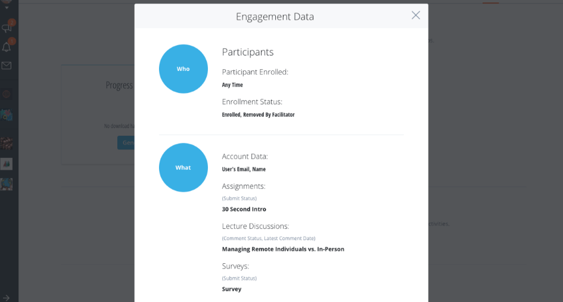This screenshot has width=563, height=302.
Task: Close the Engagement Data dialog
Action: click(x=416, y=15)
